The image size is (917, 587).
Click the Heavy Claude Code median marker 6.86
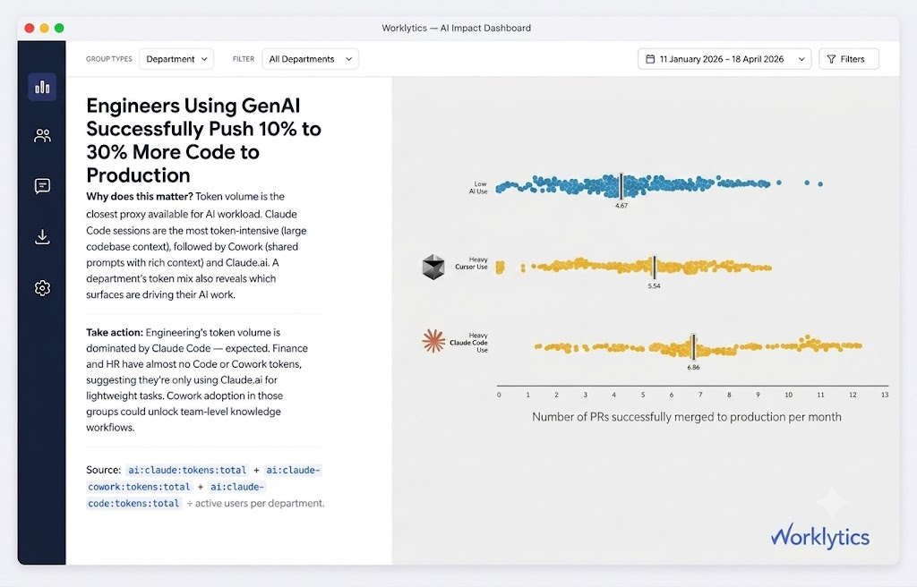tap(694, 346)
